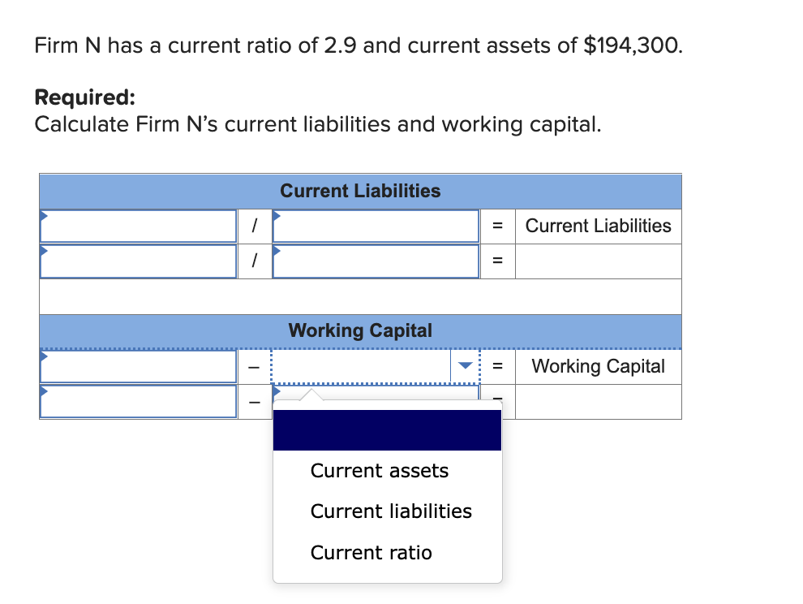Click the left input of the second Working Capital row
This screenshot has width=803, height=604.
138,401
